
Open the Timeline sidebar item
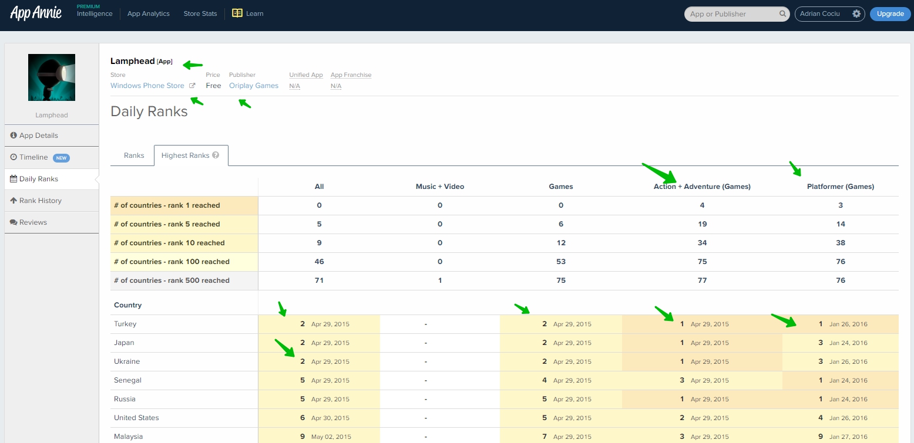33,157
